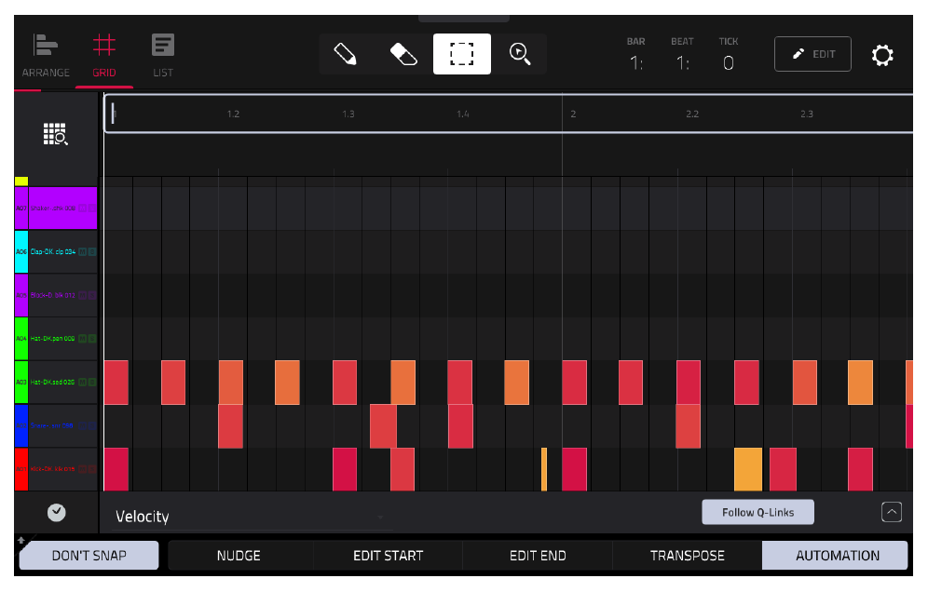
Task: Activate the marquee selection tool
Action: (x=461, y=54)
